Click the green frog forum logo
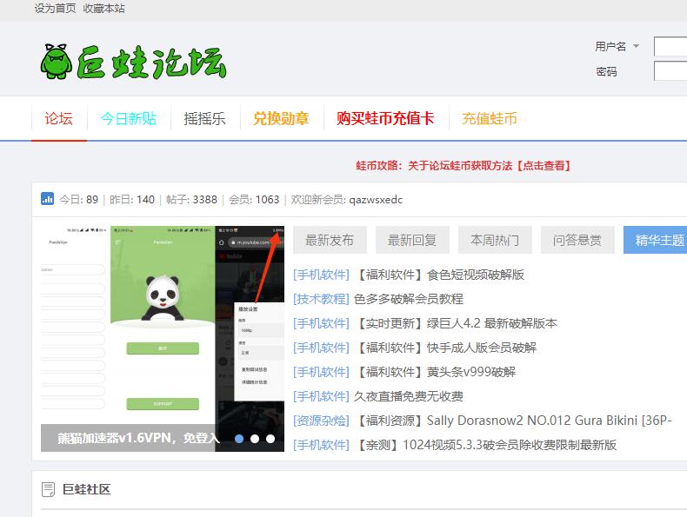The width and height of the screenshot is (687, 517). [x=133, y=61]
